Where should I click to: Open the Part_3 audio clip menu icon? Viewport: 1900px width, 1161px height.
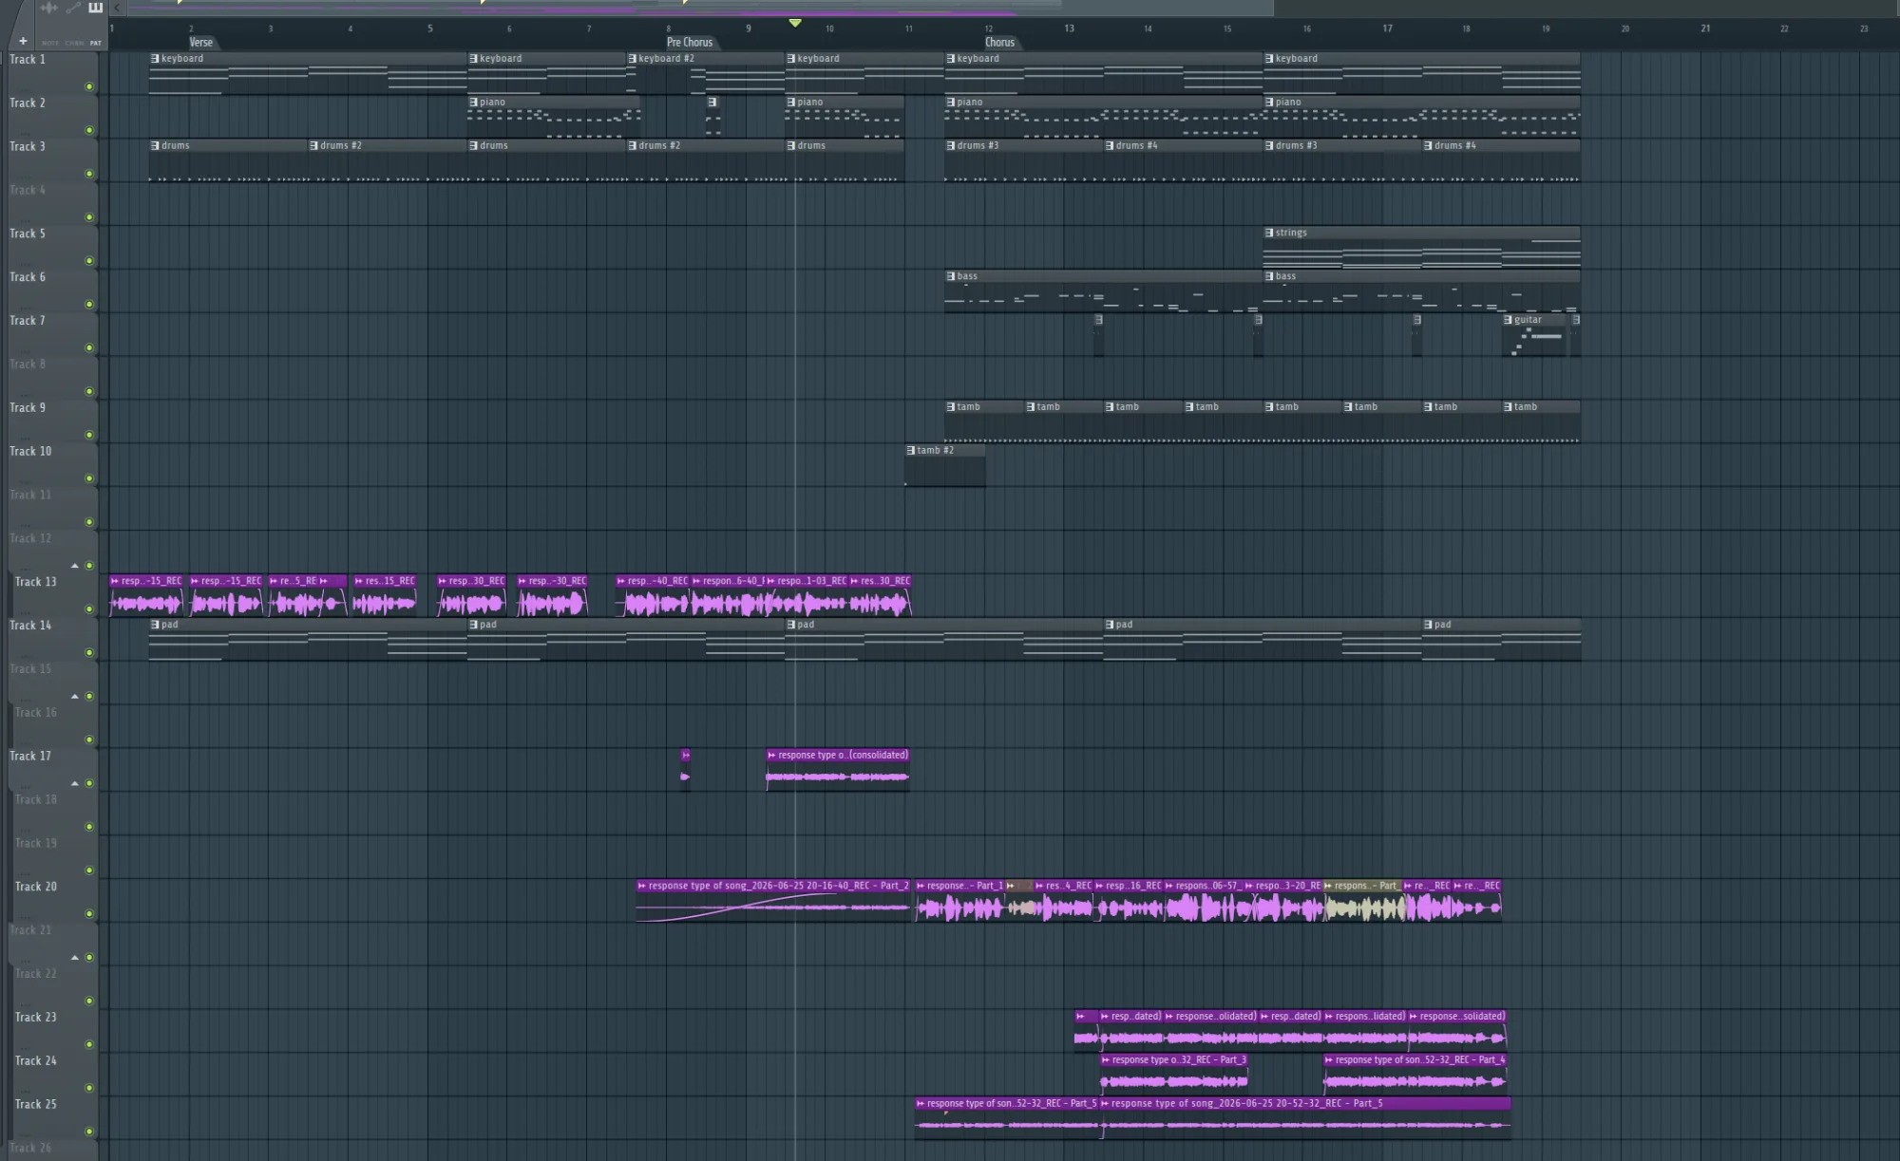1105,1060
